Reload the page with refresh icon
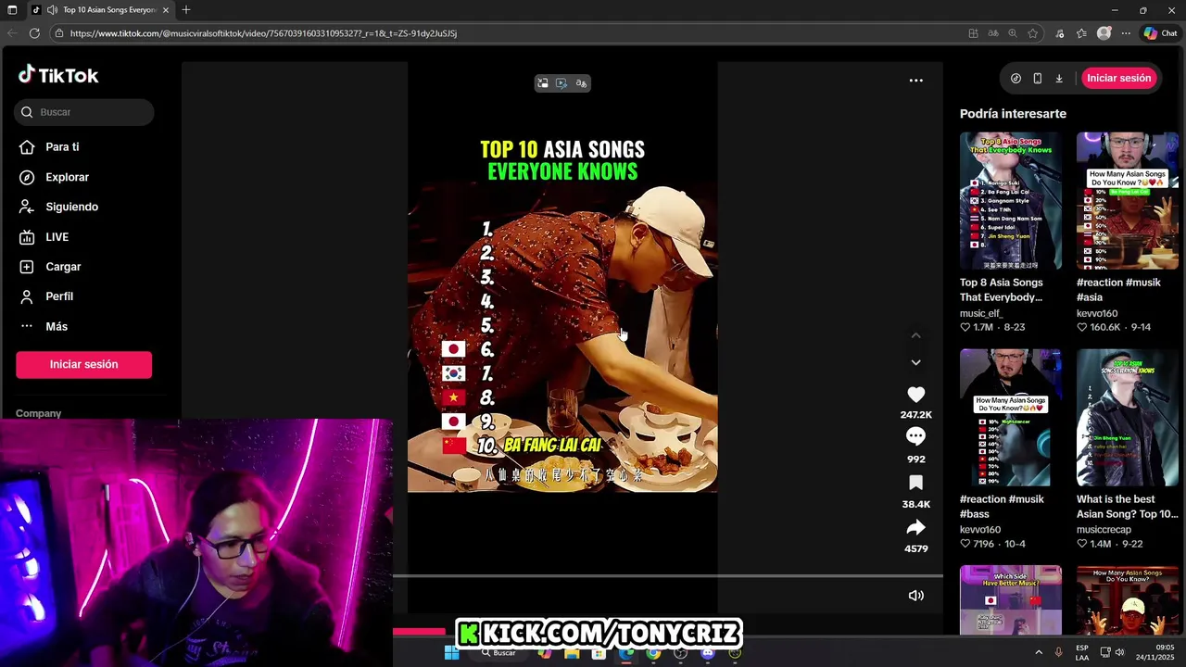 [34, 33]
